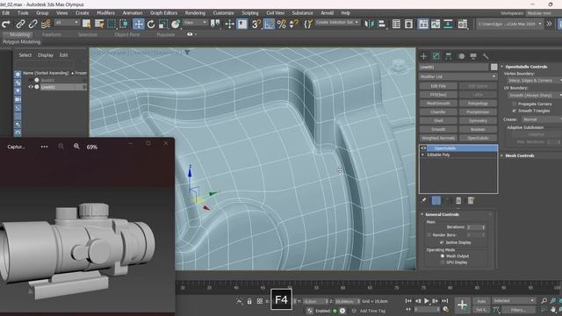This screenshot has width=562, height=316.
Task: Toggle OpenSubdiv modifier visibility eye
Action: (423, 148)
